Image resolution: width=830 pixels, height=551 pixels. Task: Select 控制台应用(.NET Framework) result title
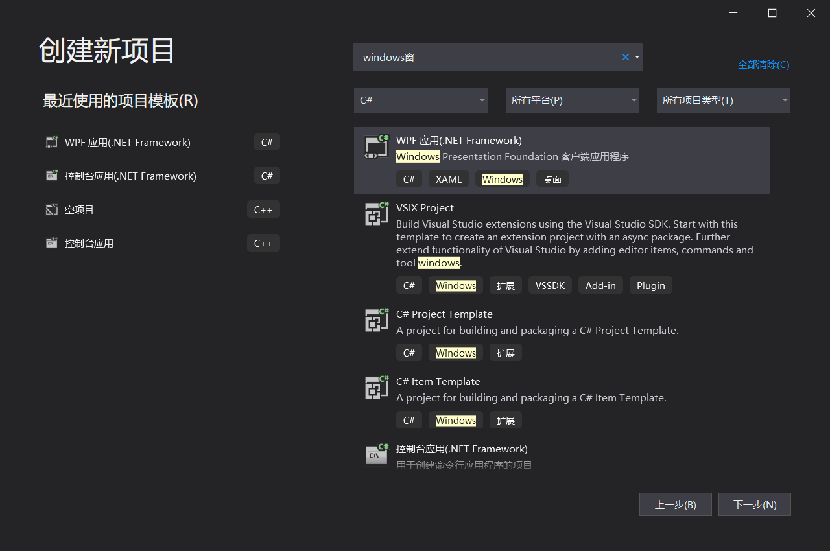pyautogui.click(x=462, y=449)
